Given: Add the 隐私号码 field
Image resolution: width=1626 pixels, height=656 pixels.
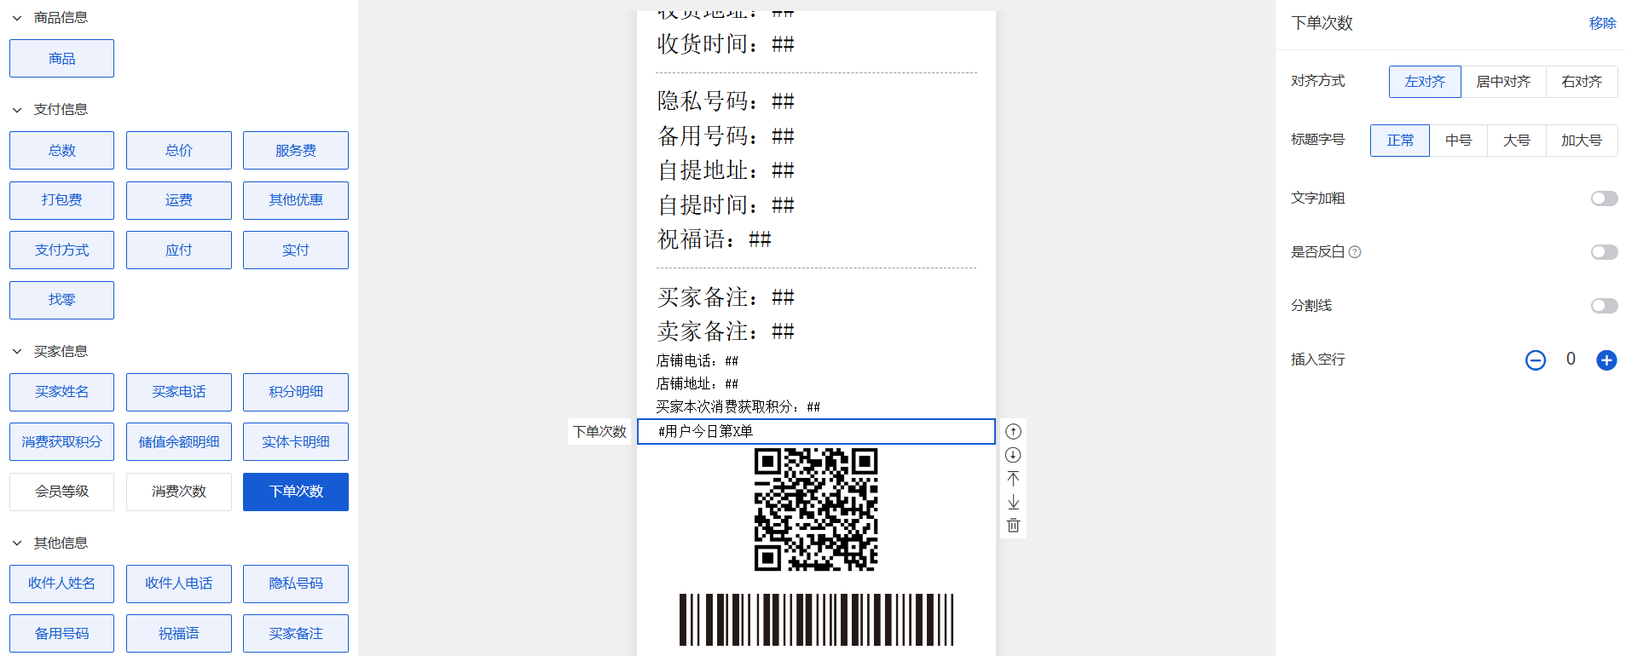Looking at the screenshot, I should [295, 584].
